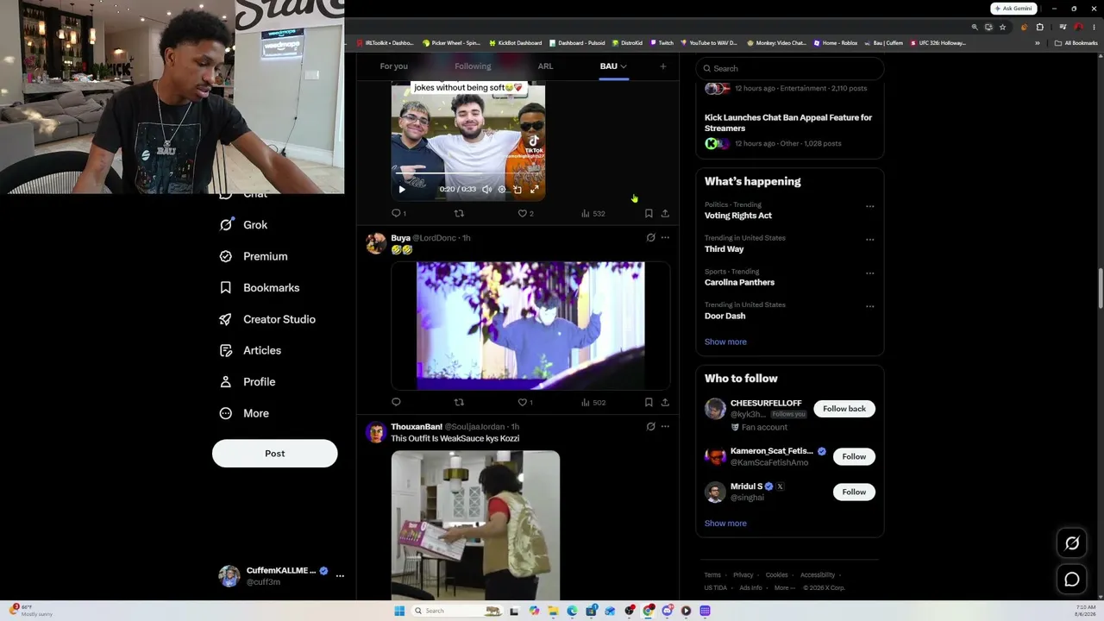Bookmark Buya's post
The width and height of the screenshot is (1104, 621).
pyautogui.click(x=649, y=402)
